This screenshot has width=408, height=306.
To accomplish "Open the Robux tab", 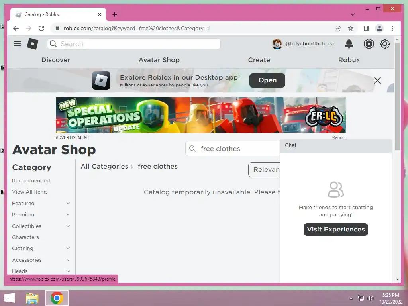I will (x=349, y=60).
